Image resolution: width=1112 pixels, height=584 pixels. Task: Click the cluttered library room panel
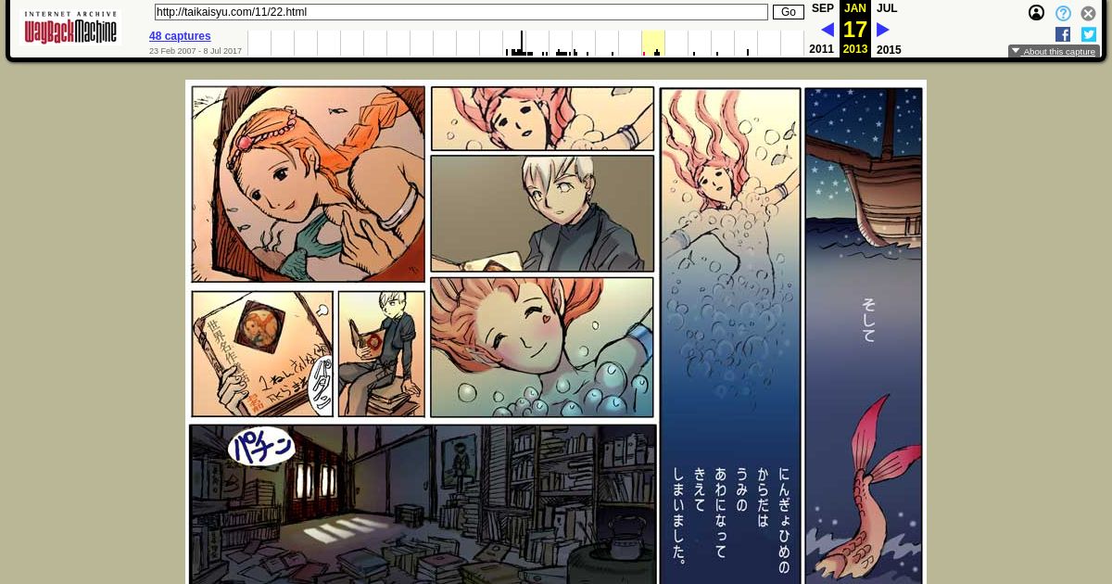pos(423,504)
